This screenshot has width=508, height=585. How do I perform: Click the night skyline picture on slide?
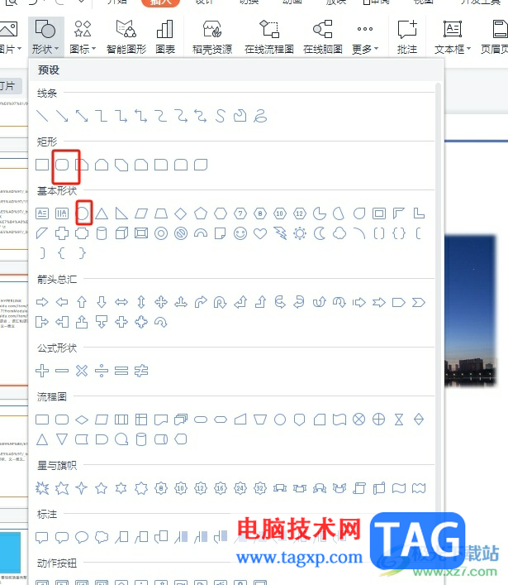471,310
